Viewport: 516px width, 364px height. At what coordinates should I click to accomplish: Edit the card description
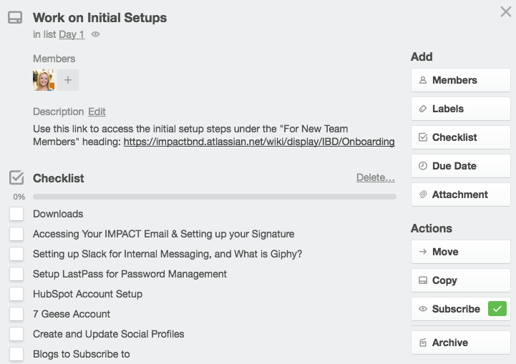click(97, 112)
